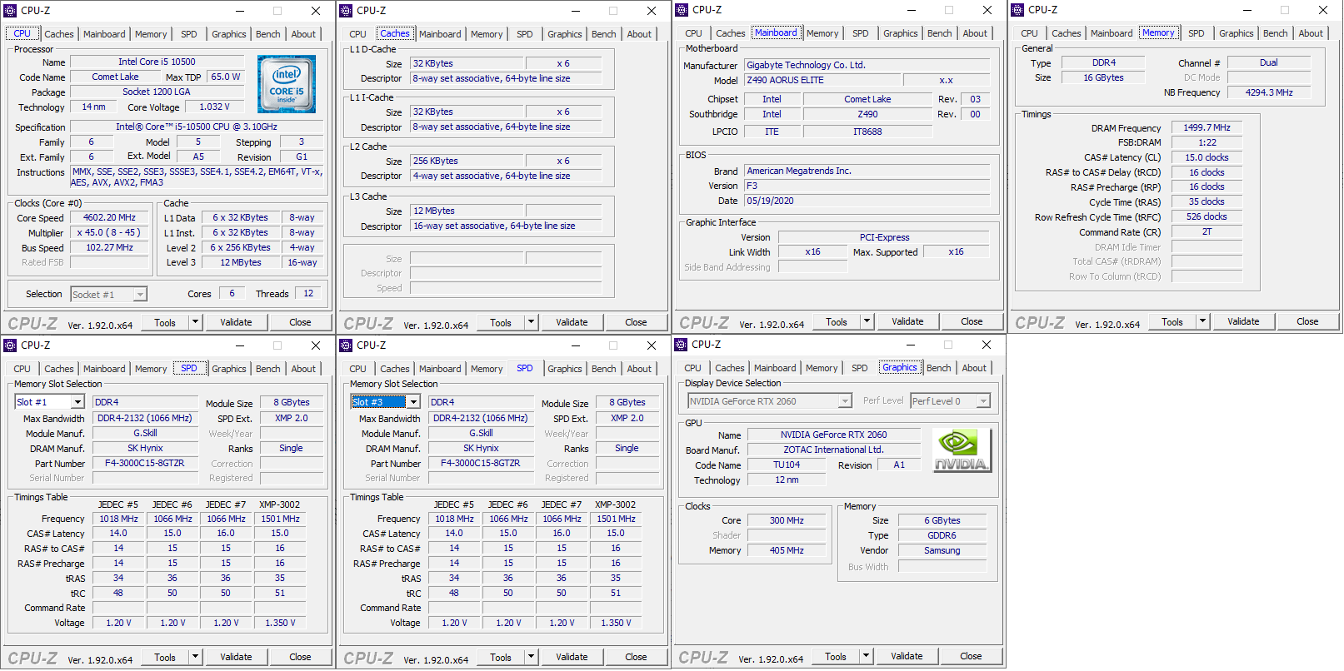
Task: Switch to the Bench tab in the Mainboard window
Action: pyautogui.click(x=939, y=33)
